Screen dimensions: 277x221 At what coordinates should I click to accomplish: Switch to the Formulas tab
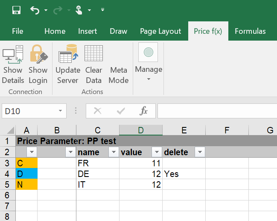(250, 31)
